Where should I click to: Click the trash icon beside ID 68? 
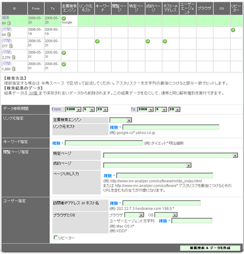click(9, 23)
